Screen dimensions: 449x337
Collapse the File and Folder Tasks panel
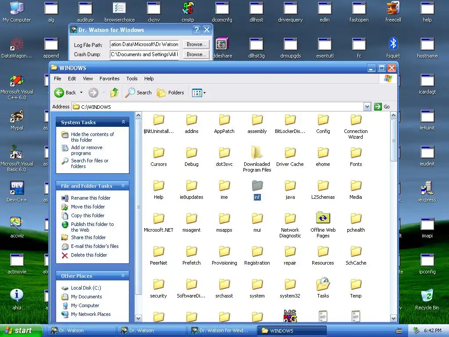123,186
